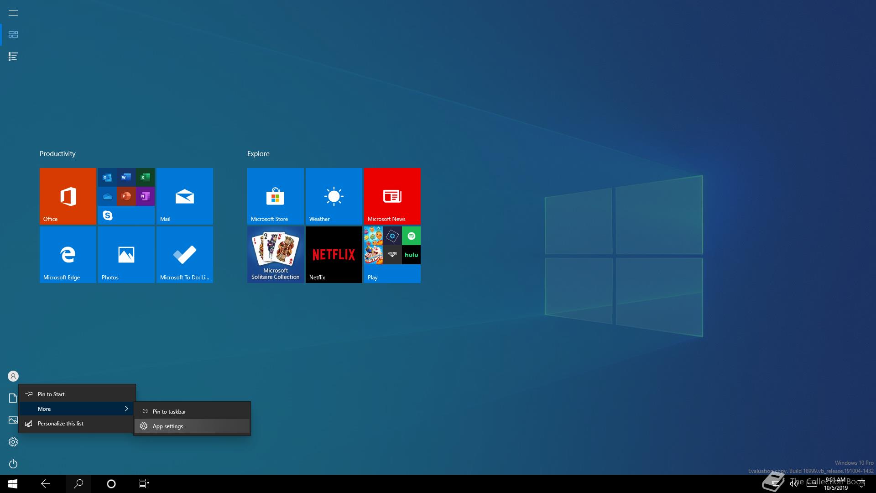The height and width of the screenshot is (493, 876).
Task: Open Documents from Start sidebar
Action: (x=13, y=398)
